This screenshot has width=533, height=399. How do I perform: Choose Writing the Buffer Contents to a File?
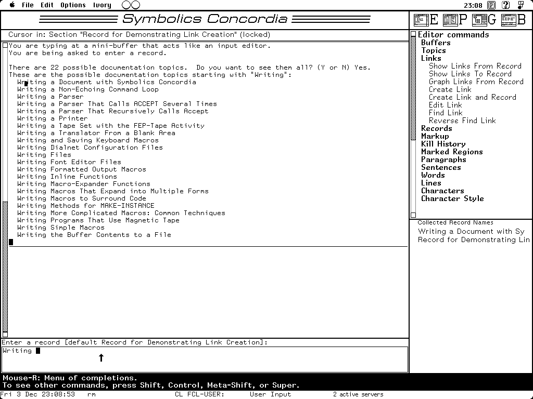[x=95, y=235]
